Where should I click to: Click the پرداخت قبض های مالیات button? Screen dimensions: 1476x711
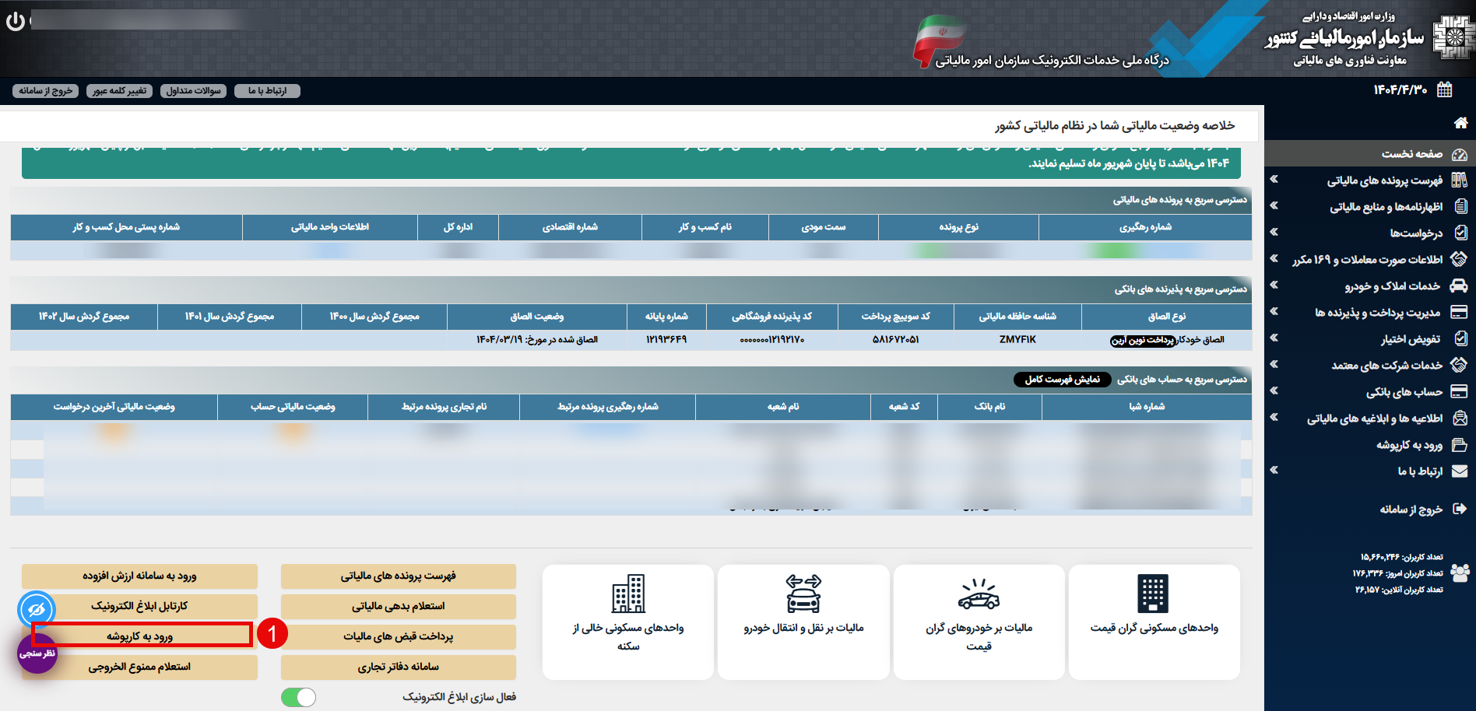click(398, 637)
